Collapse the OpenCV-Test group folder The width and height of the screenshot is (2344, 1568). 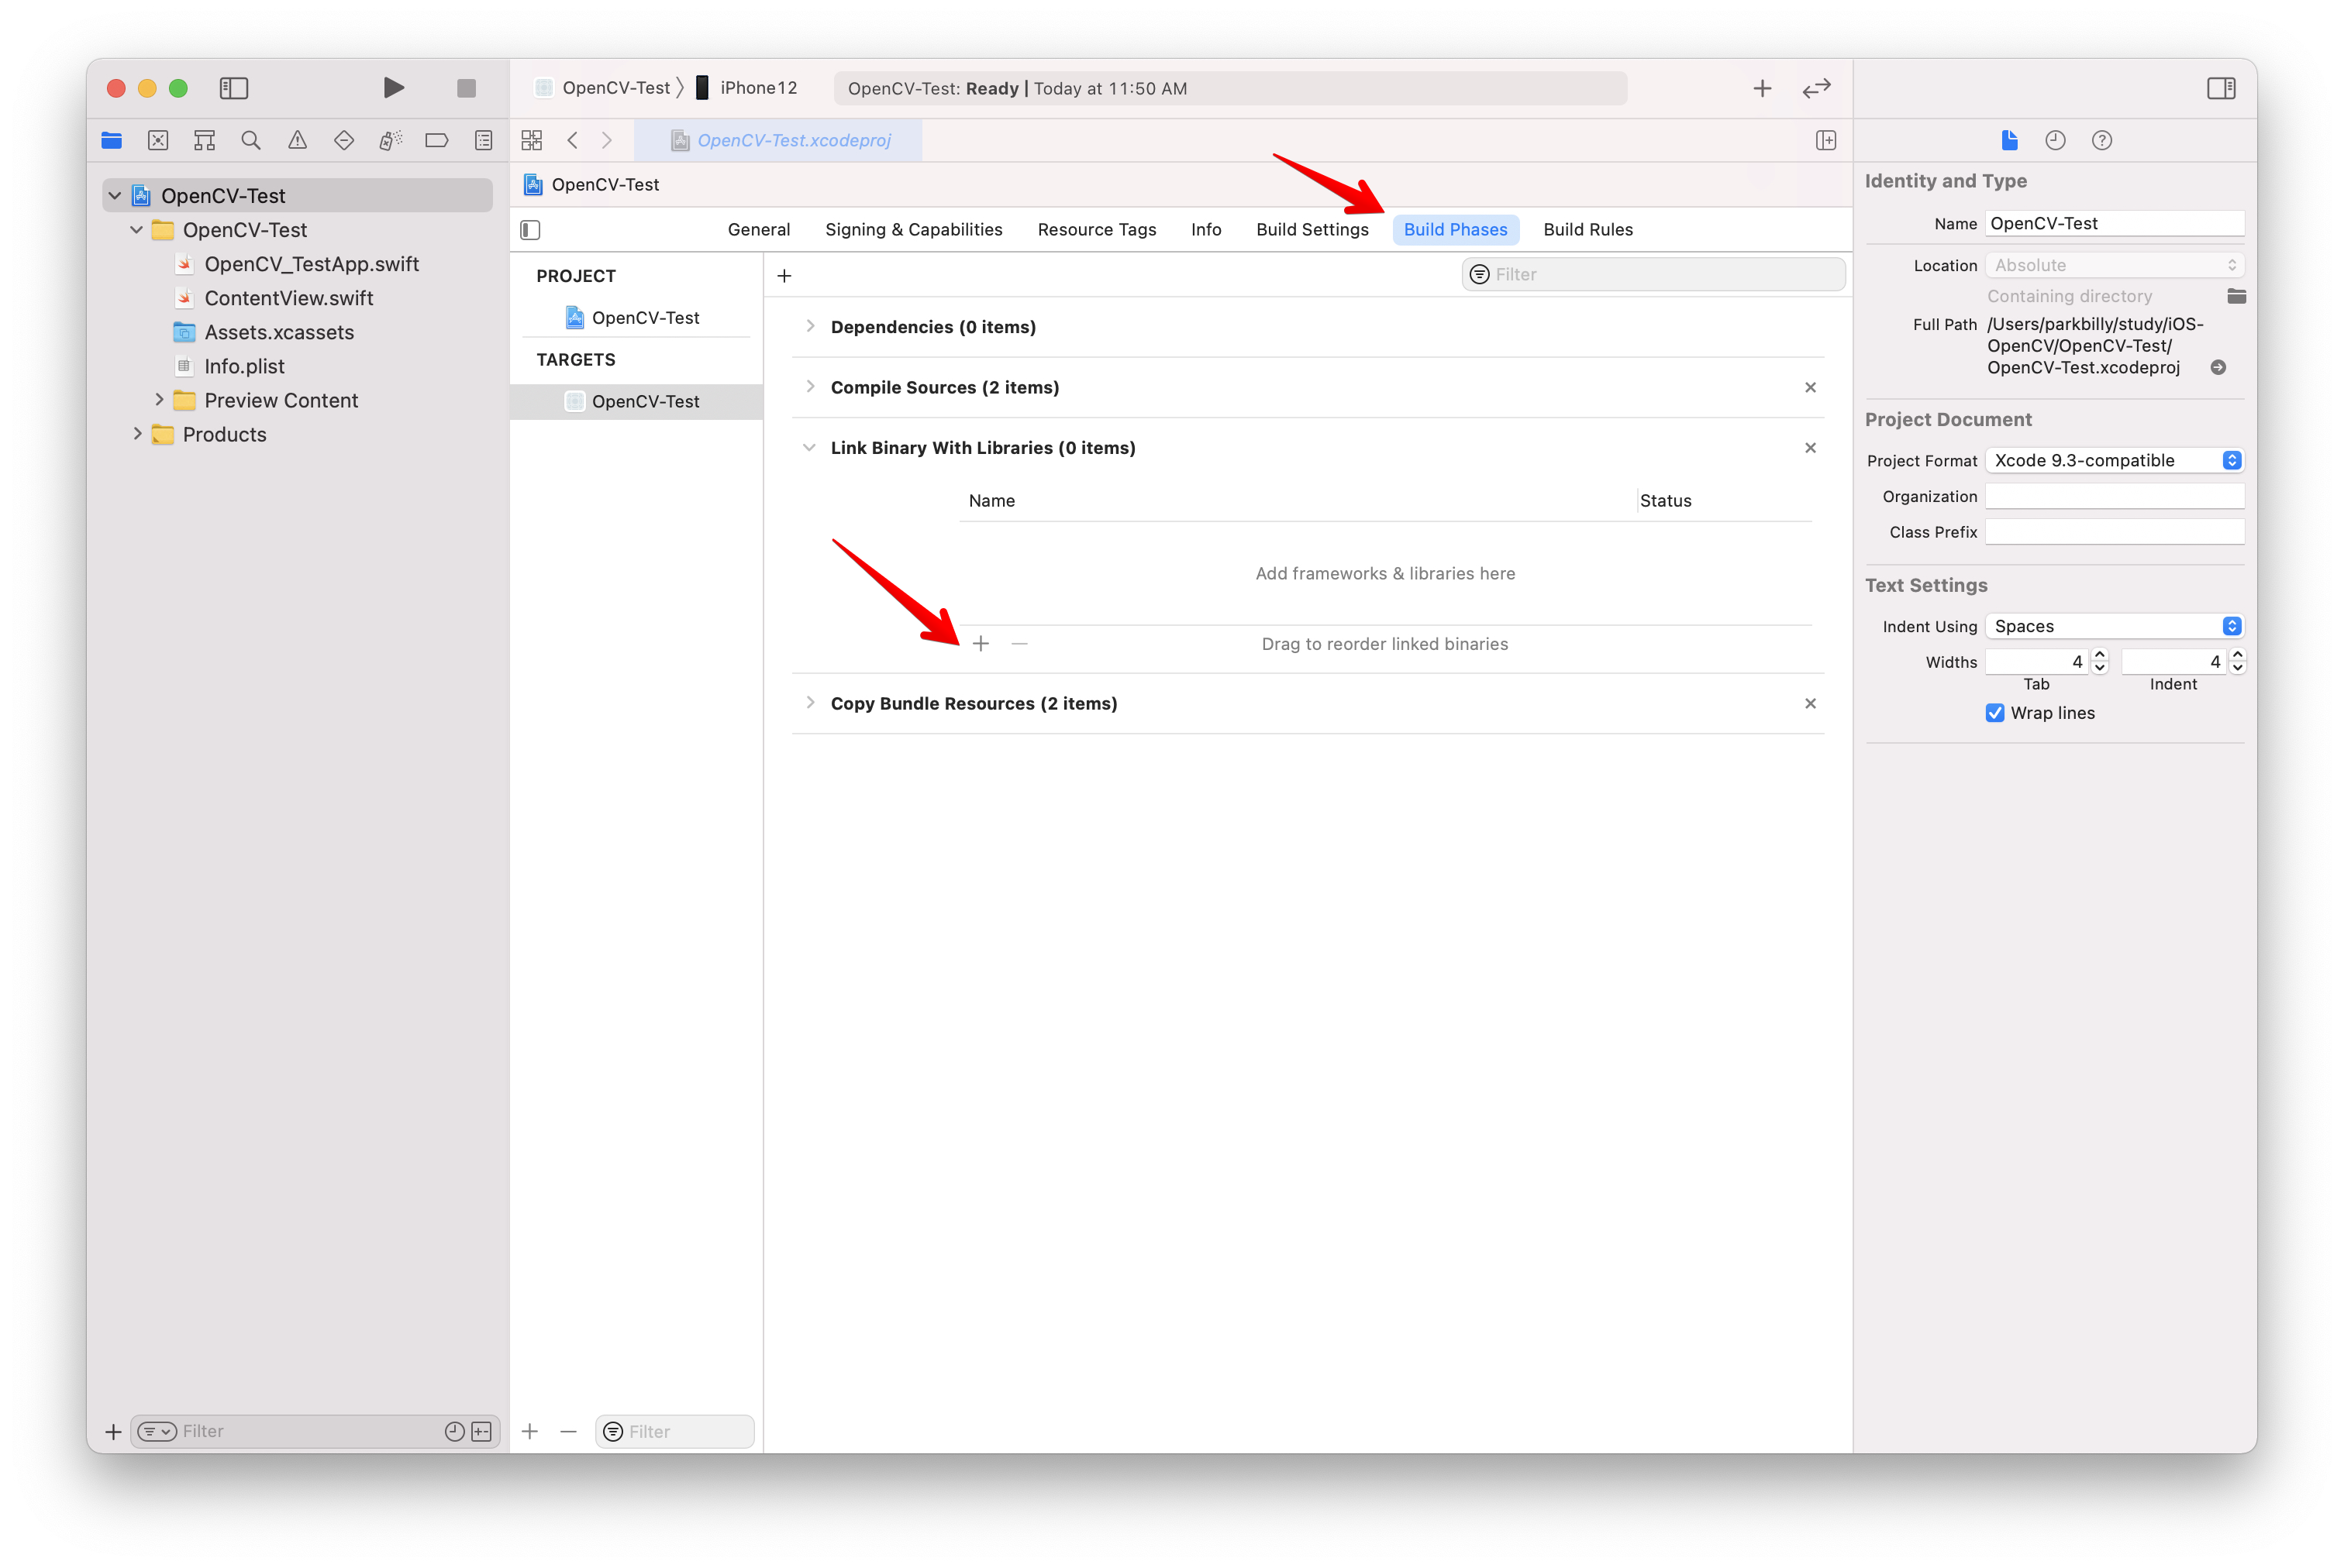coord(137,230)
